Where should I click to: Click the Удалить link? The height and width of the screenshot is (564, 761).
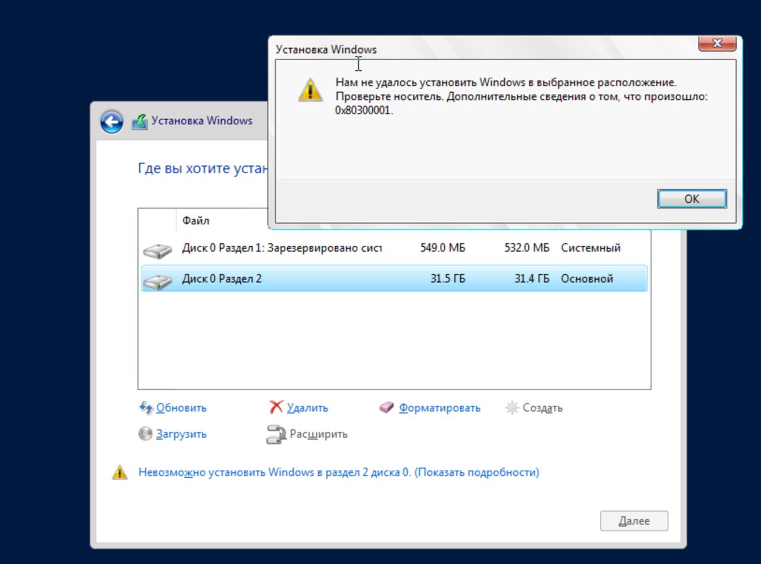point(307,408)
